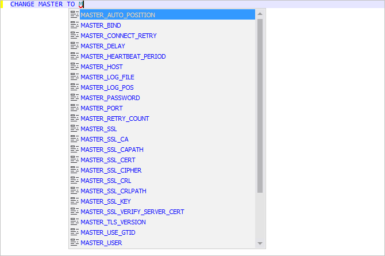
Task: Click the keyword icon beside MASTER_USER
Action: (75, 242)
